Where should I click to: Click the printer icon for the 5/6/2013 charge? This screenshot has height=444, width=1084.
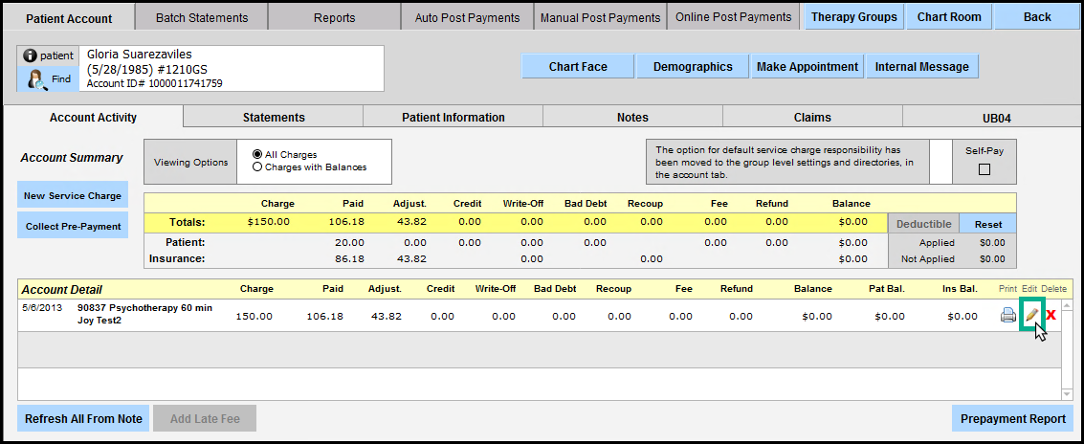coord(1007,316)
